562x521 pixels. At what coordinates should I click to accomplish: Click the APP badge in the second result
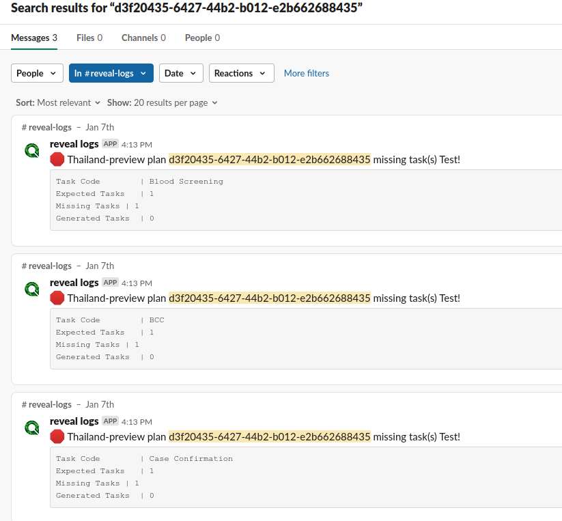pyautogui.click(x=109, y=282)
